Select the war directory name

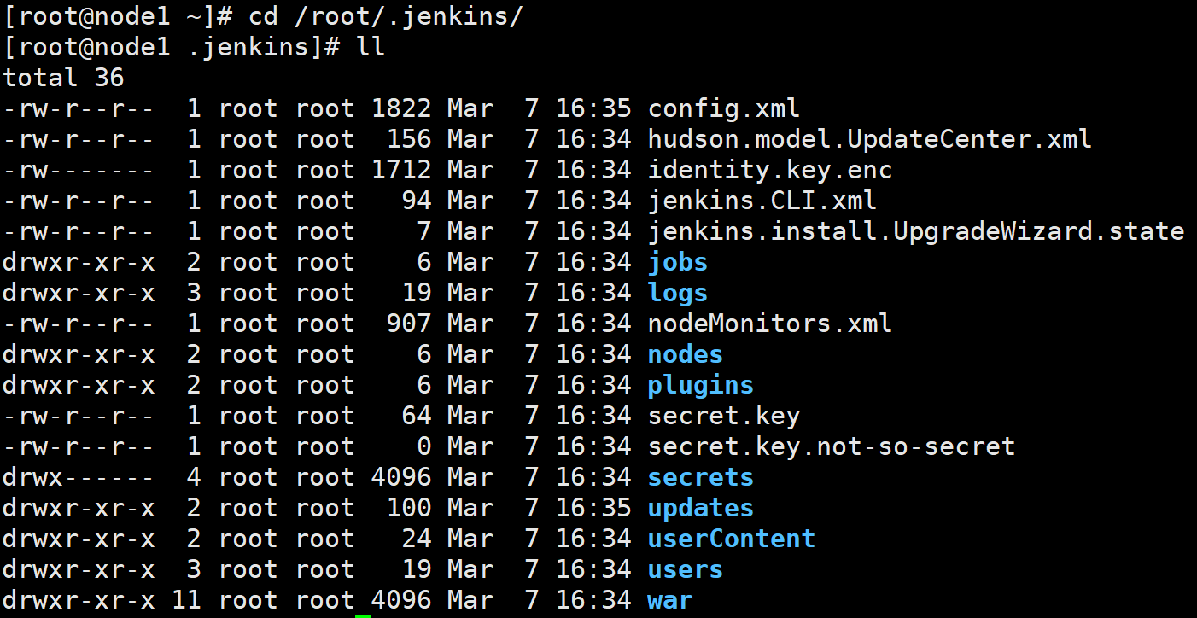pos(670,600)
